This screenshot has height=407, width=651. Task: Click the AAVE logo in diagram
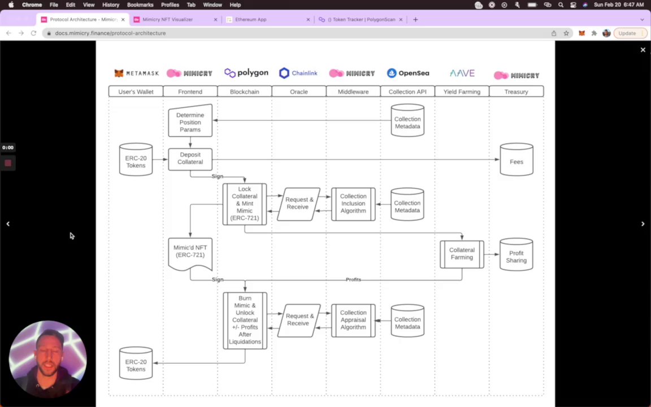point(462,73)
